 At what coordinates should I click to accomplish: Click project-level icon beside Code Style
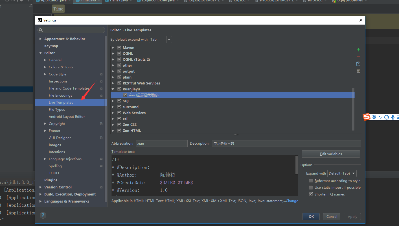click(x=101, y=74)
